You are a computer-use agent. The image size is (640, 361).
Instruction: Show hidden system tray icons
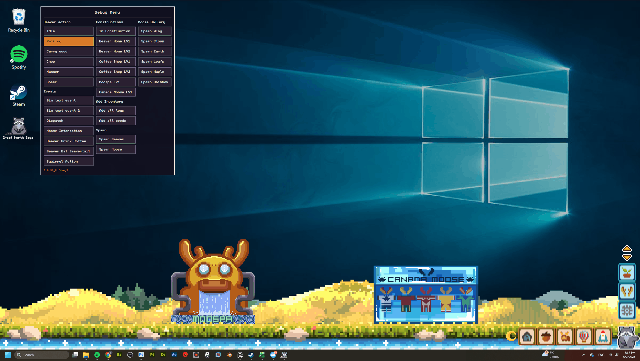click(x=583, y=355)
